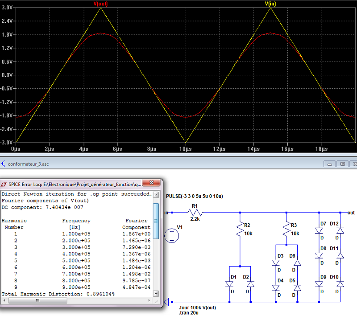Viewport: 357px width, 316px height.
Task: Click the error log horizontal scroll right arrow
Action: click(149, 300)
